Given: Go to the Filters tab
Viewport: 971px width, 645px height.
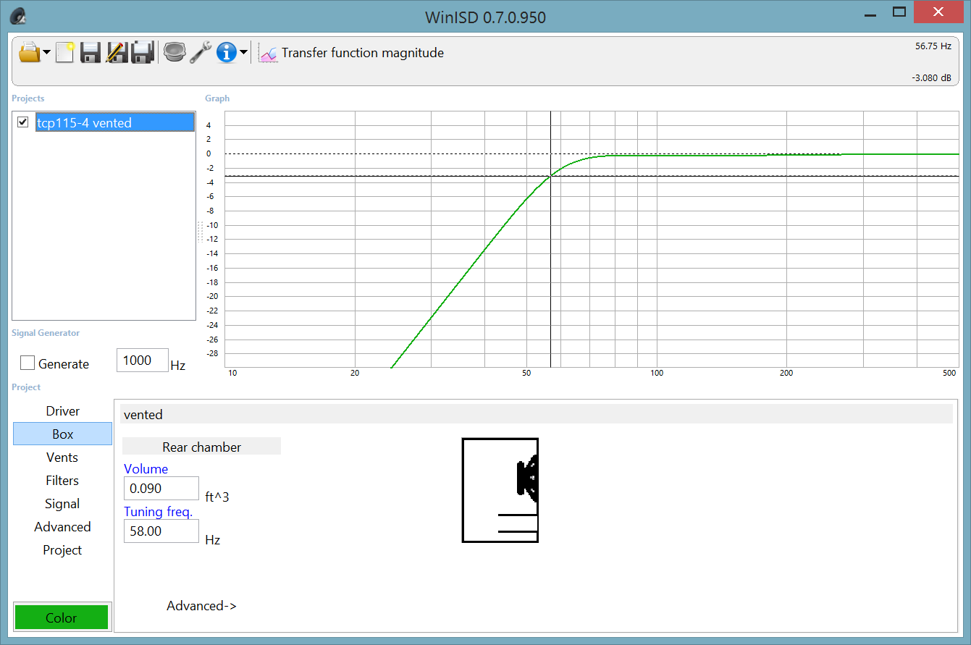Looking at the screenshot, I should (63, 481).
